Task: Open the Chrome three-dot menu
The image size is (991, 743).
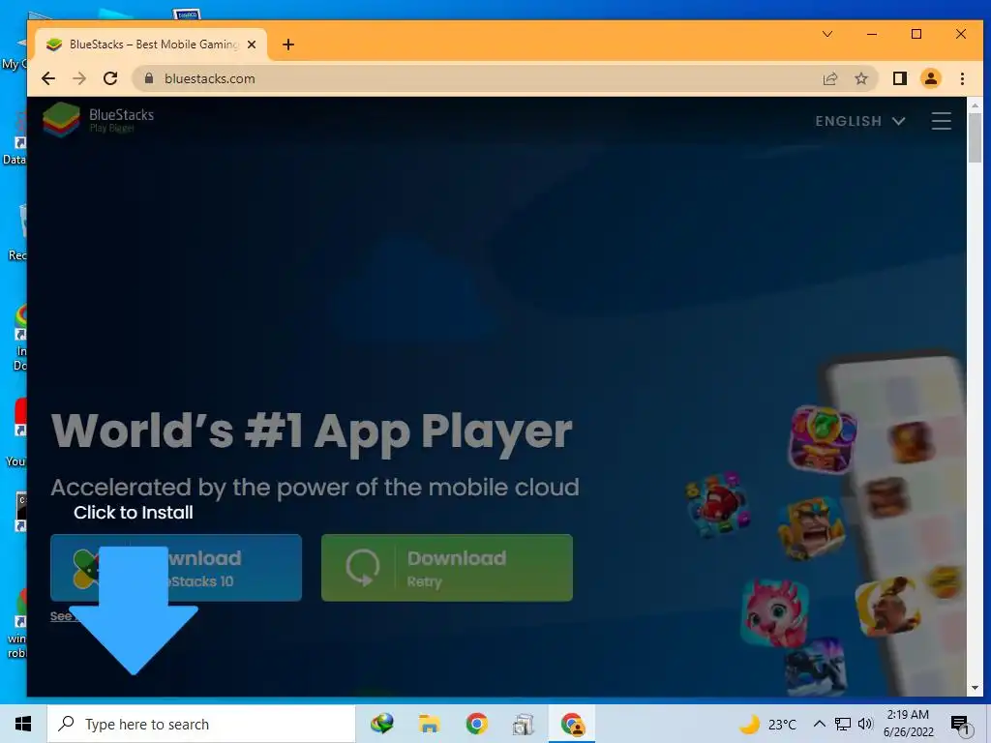Action: tap(962, 78)
